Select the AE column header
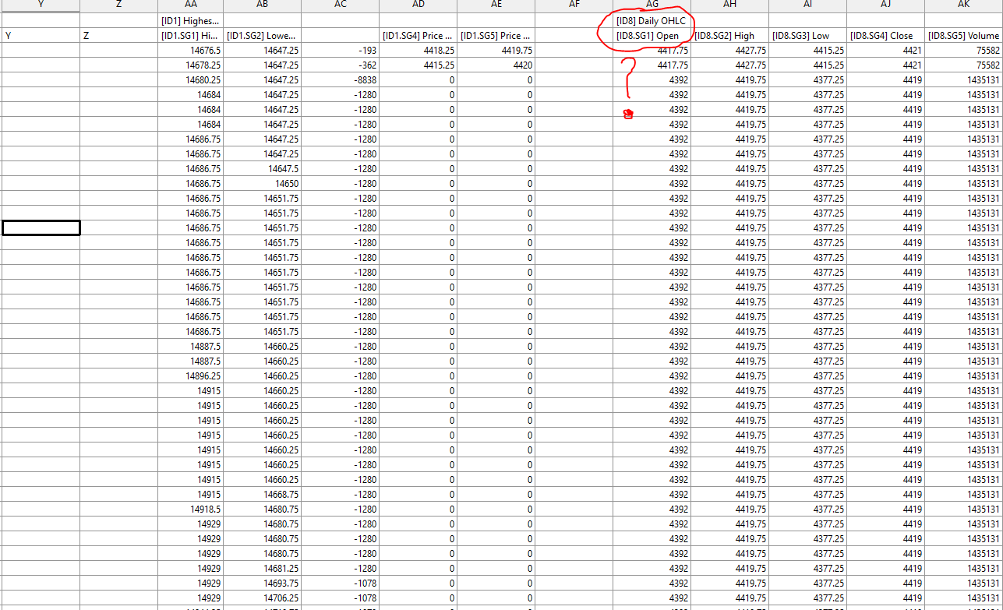Viewport: 1003px width, 610px height. 496,5
